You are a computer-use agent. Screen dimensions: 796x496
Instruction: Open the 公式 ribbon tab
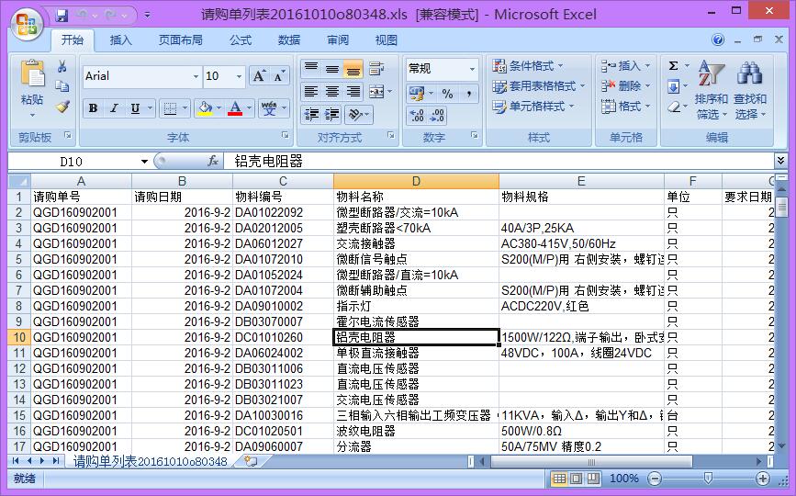click(241, 40)
